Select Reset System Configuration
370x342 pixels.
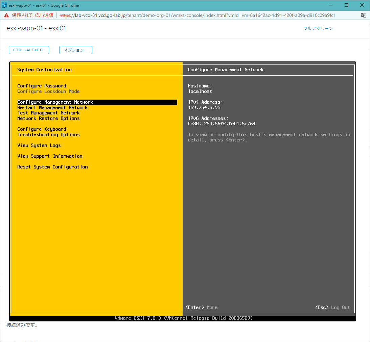[x=52, y=167]
